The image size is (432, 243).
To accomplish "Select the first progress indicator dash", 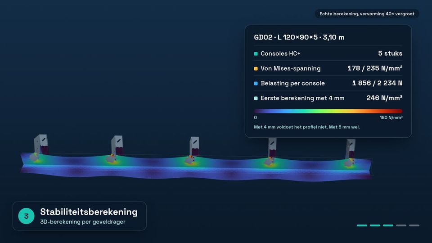I will pyautogui.click(x=362, y=225).
